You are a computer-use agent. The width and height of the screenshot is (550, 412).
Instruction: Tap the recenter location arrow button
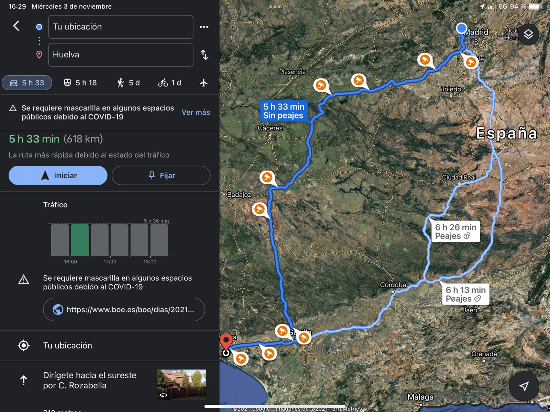[x=524, y=386]
